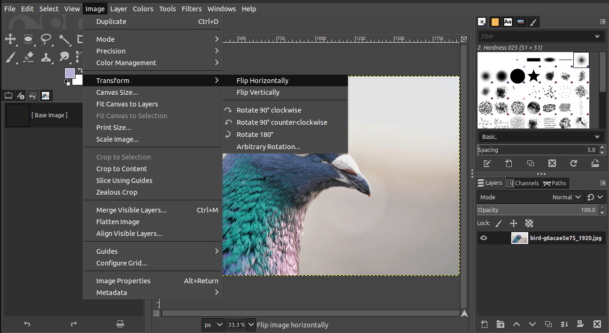609x333 pixels.
Task: Switch to the Channels tab
Action: coord(523,183)
